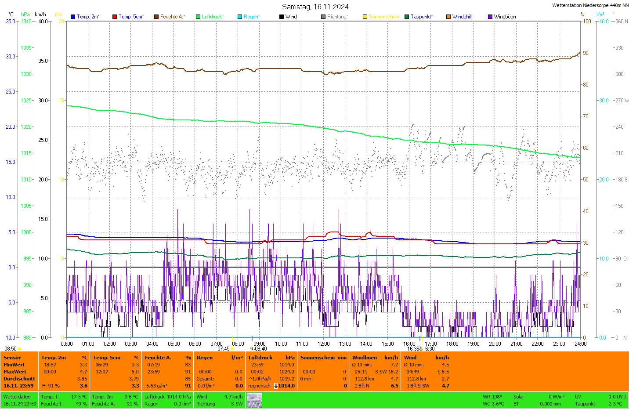
Task: Click the 12:00 tick on time axis
Action: point(324,344)
